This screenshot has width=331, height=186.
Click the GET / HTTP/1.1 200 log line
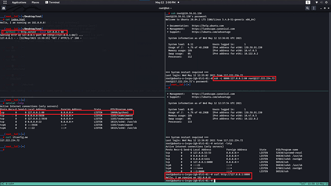pos(41,38)
